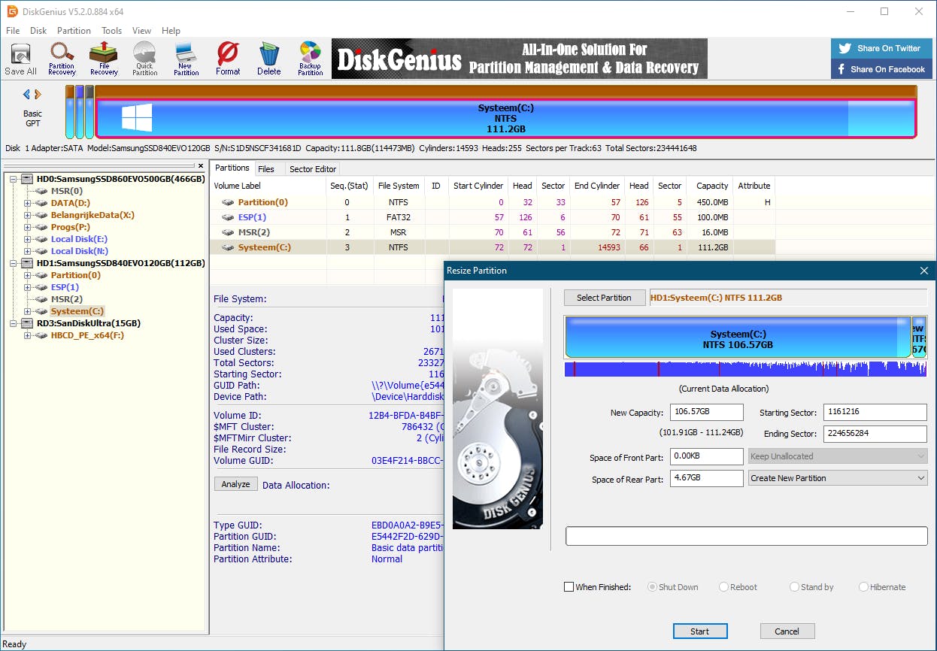Screen dimensions: 937x651
Task: Open the Tools menu
Action: pyautogui.click(x=112, y=31)
